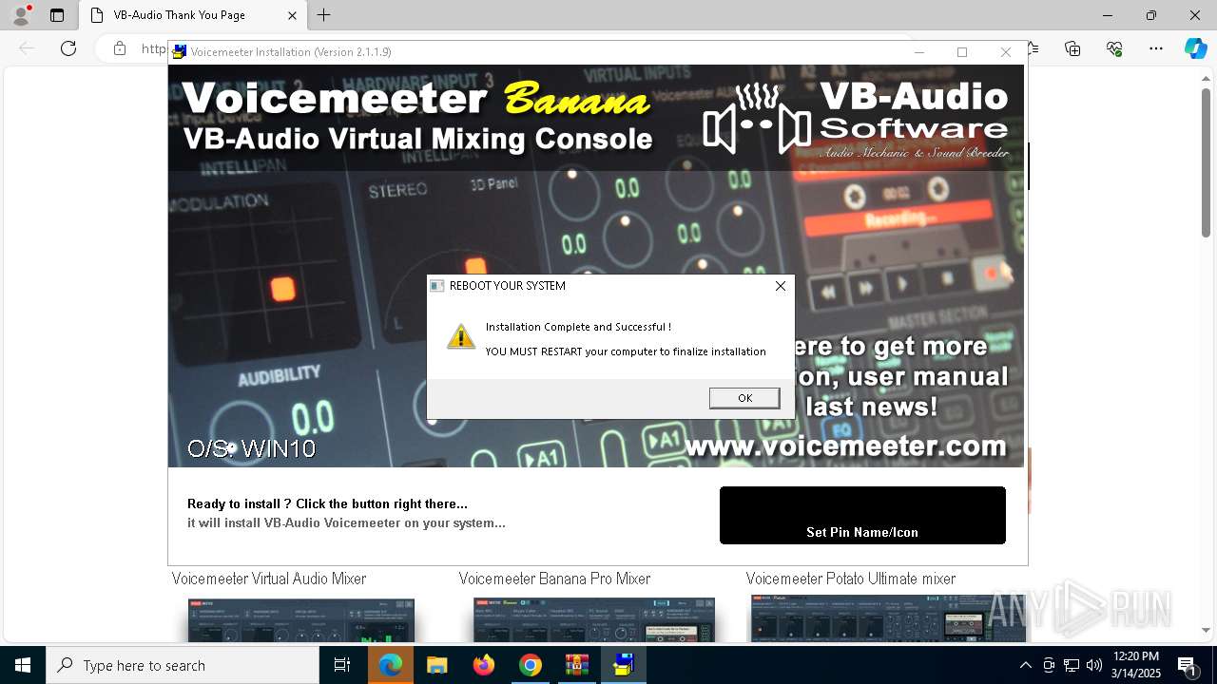Go back in browser history
The height and width of the screenshot is (684, 1217).
[x=27, y=48]
